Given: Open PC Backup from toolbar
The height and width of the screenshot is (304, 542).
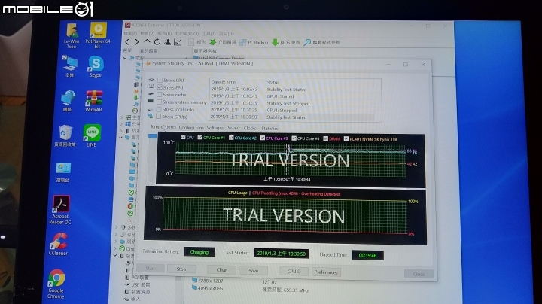Looking at the screenshot, I should tap(254, 42).
